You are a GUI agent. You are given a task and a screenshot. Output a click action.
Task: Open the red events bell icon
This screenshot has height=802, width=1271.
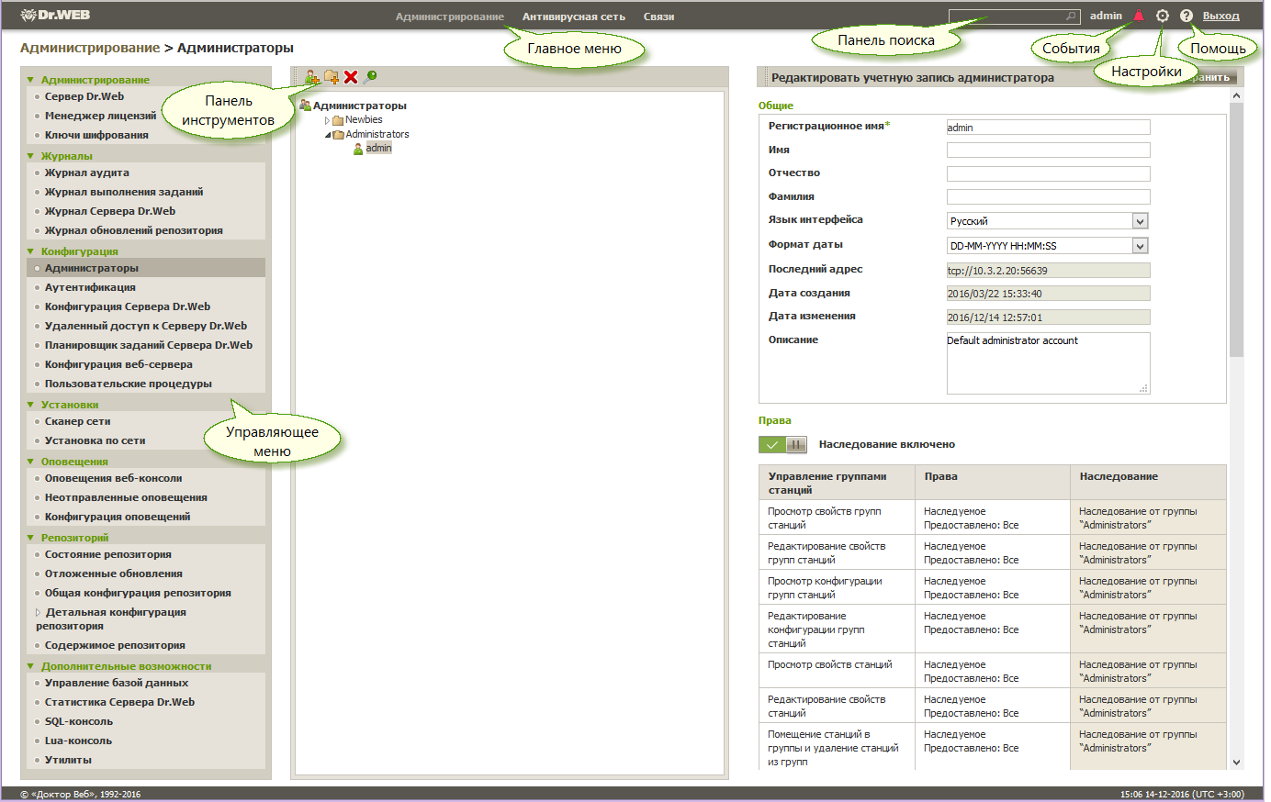coord(1139,16)
